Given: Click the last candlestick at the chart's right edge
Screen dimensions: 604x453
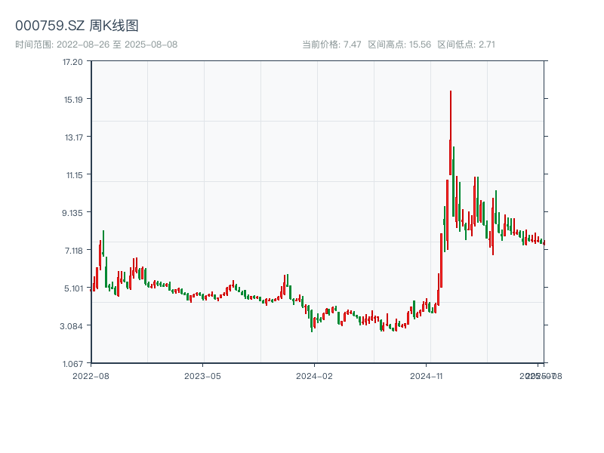Looking at the screenshot, I should click(x=544, y=242).
